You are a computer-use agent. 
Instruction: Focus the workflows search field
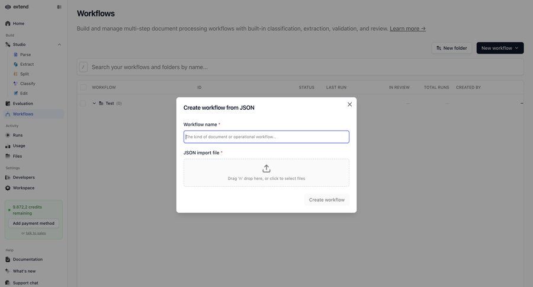pos(300,67)
